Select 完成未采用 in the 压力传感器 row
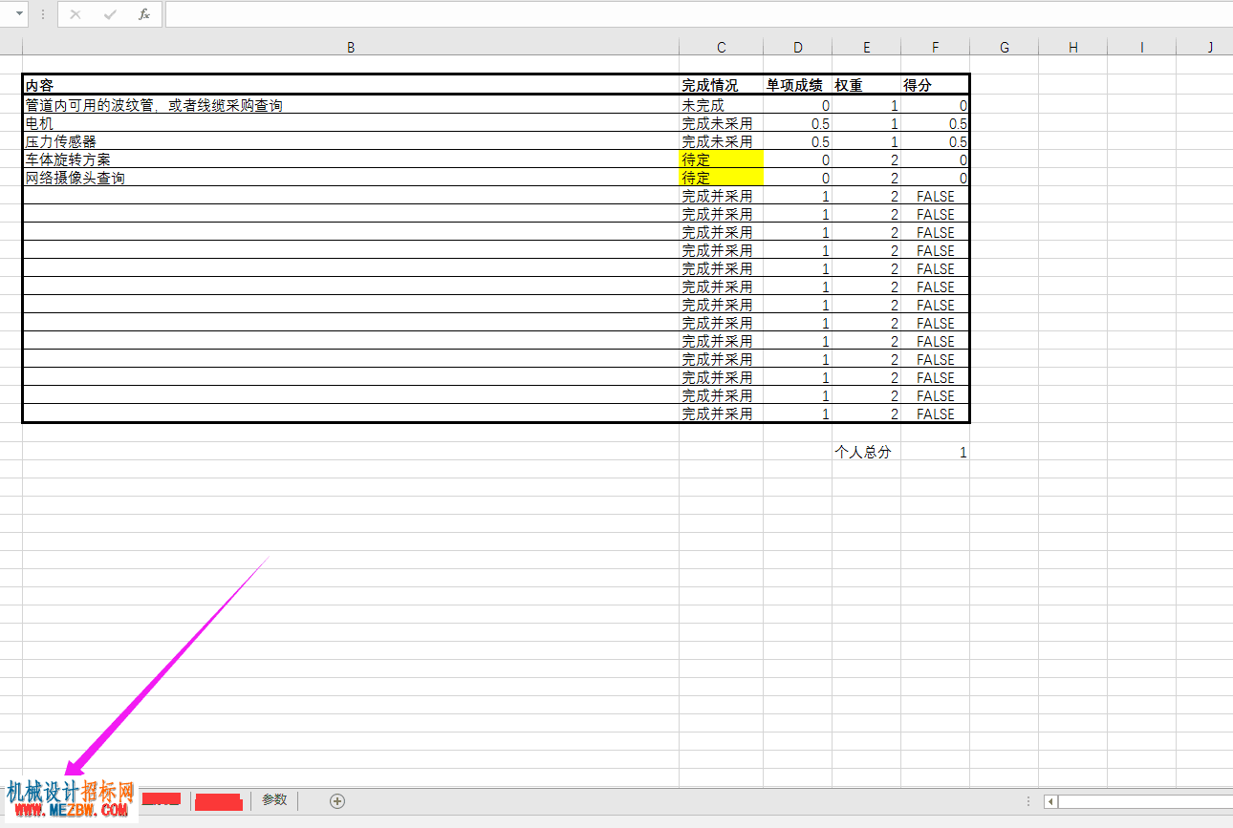The height and width of the screenshot is (828, 1233). [721, 141]
